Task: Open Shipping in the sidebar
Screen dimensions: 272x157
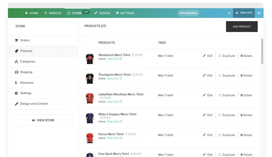Action: (x=43, y=72)
